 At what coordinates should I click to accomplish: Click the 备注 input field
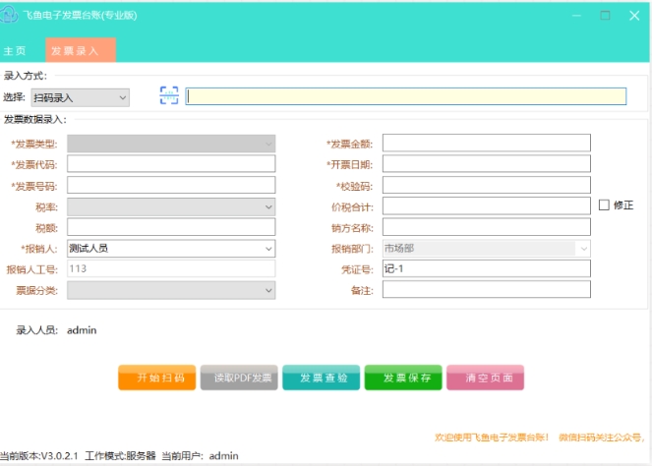[487, 289]
